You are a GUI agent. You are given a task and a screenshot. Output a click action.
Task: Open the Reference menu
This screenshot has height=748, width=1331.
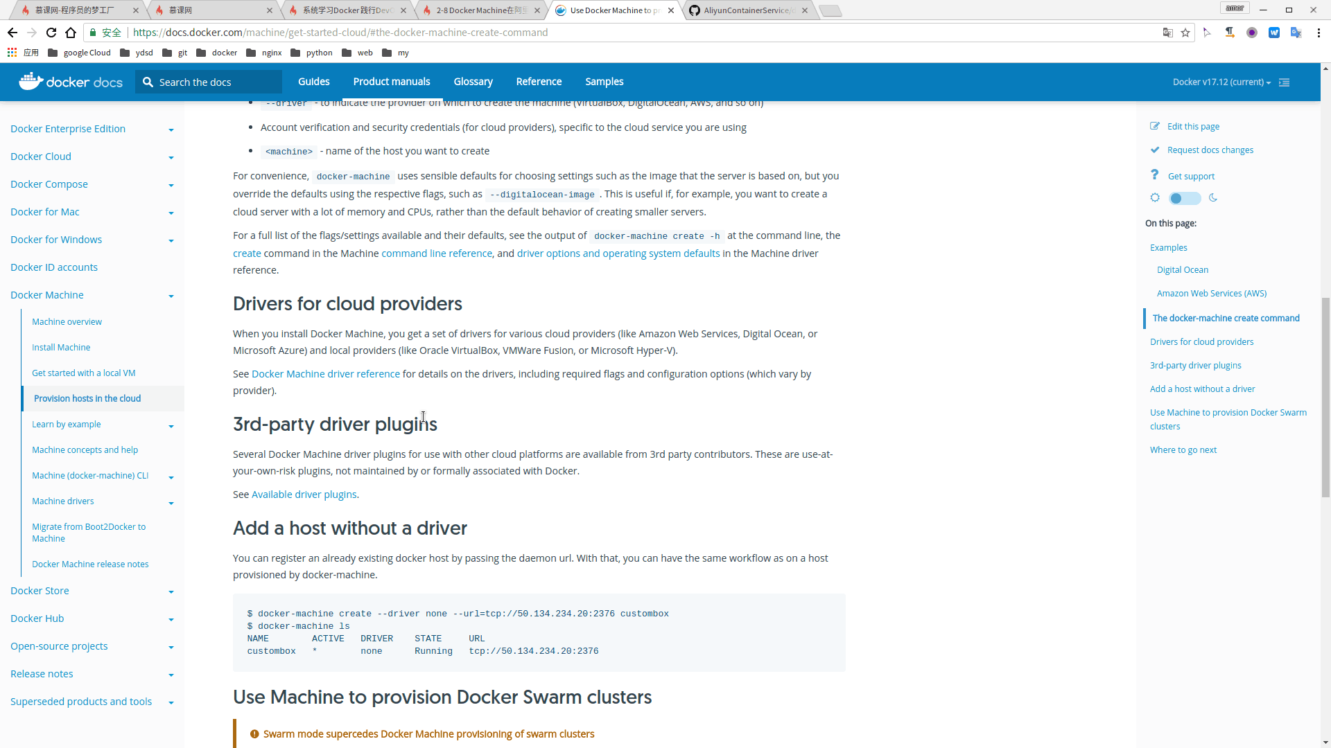(539, 82)
